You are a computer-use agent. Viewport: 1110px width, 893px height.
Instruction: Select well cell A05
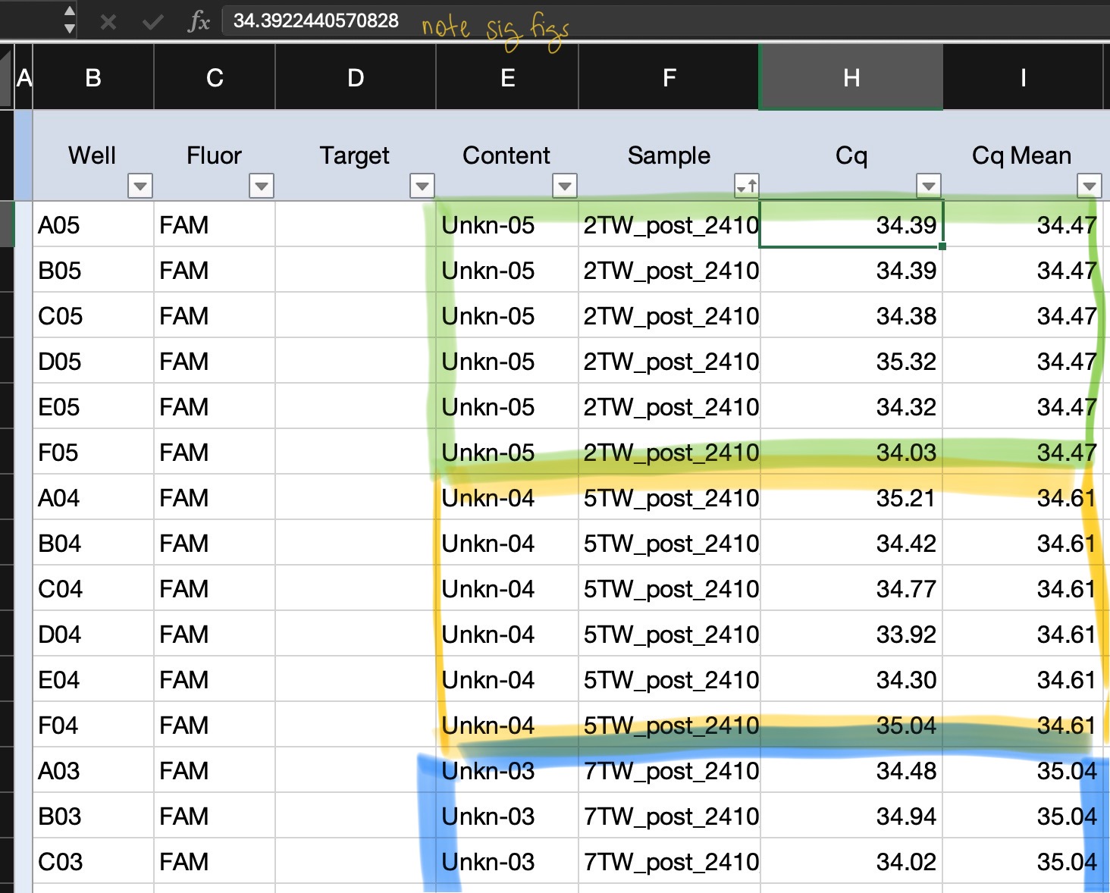[x=93, y=224]
